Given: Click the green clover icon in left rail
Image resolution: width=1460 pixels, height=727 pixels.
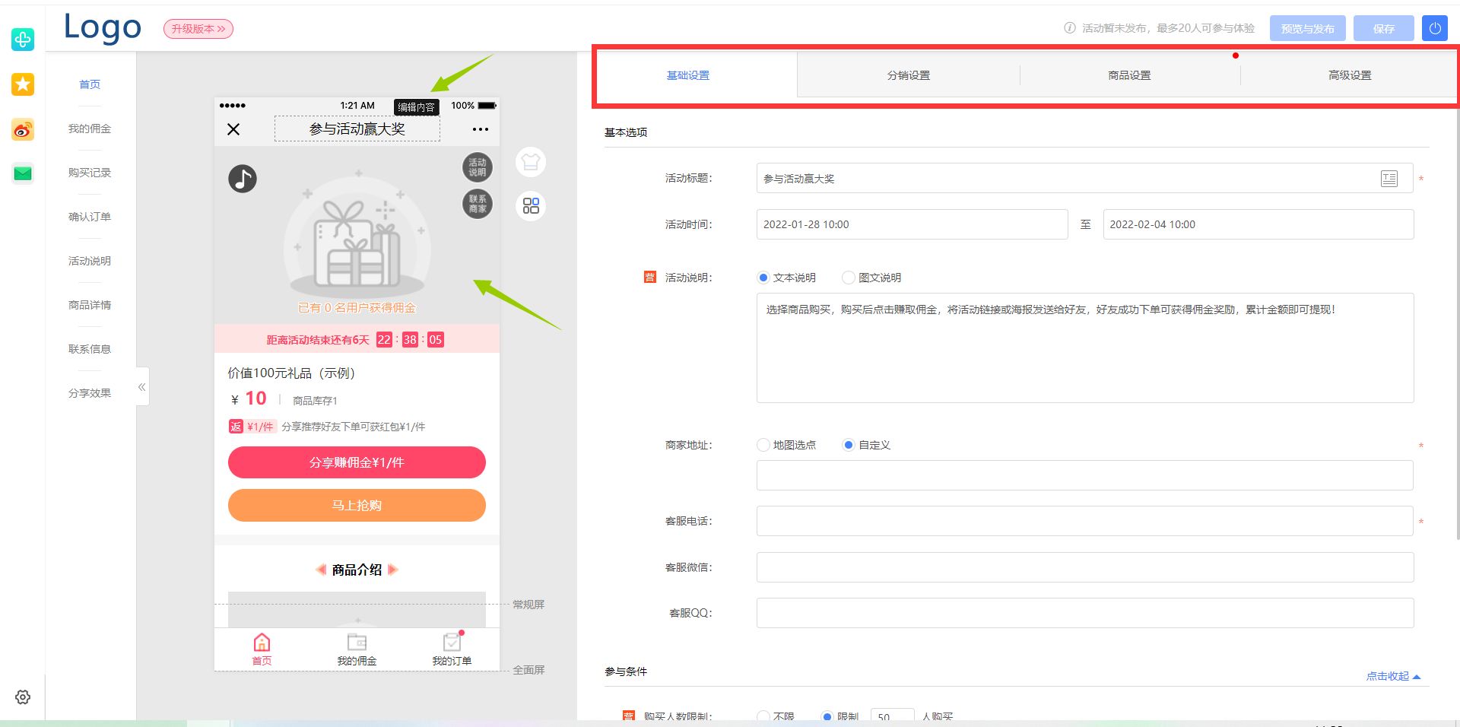Looking at the screenshot, I should pos(23,39).
